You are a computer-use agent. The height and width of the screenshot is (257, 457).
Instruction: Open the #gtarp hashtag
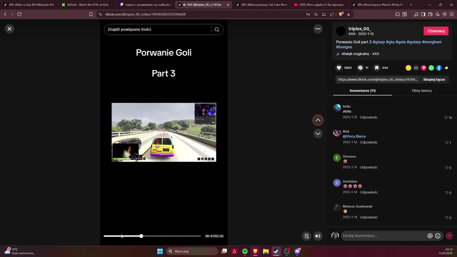[x=378, y=42]
